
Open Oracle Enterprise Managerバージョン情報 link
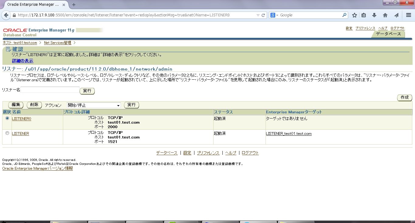click(38, 168)
